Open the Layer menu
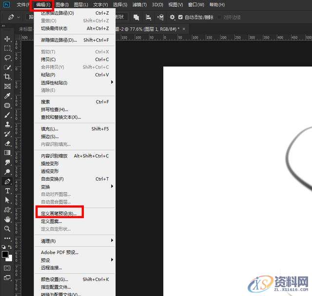The image size is (312, 296). pos(81,4)
